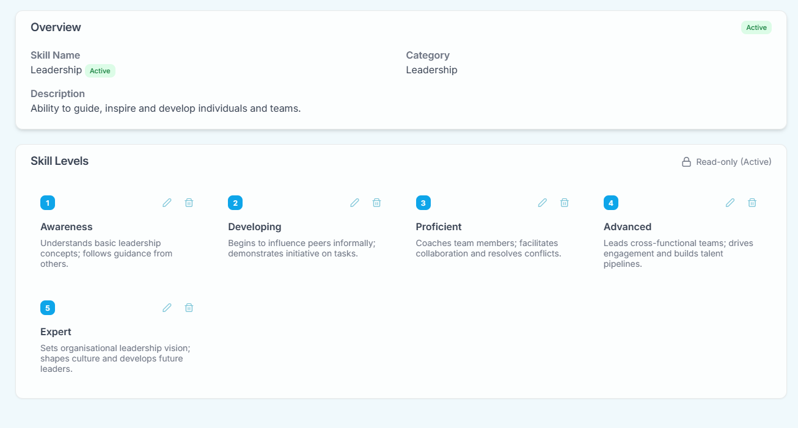Edit the Advanced skill level
Viewport: 798px width, 428px height.
[730, 202]
